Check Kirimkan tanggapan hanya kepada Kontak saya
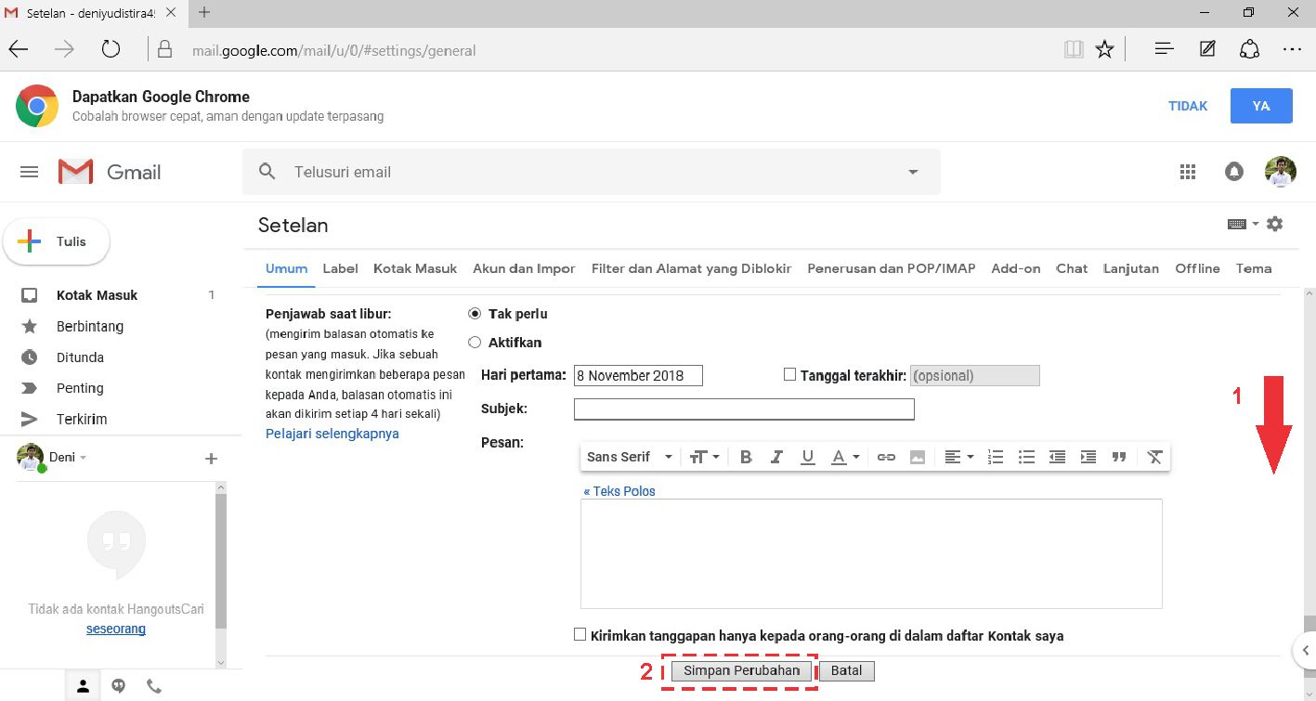Image resolution: width=1316 pixels, height=701 pixels. point(580,635)
